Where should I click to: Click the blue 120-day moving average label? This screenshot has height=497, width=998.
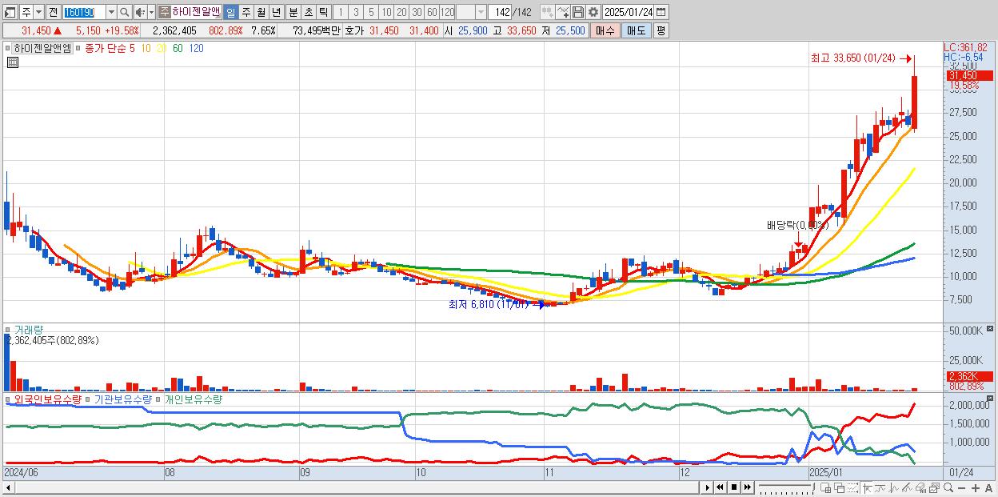click(196, 49)
